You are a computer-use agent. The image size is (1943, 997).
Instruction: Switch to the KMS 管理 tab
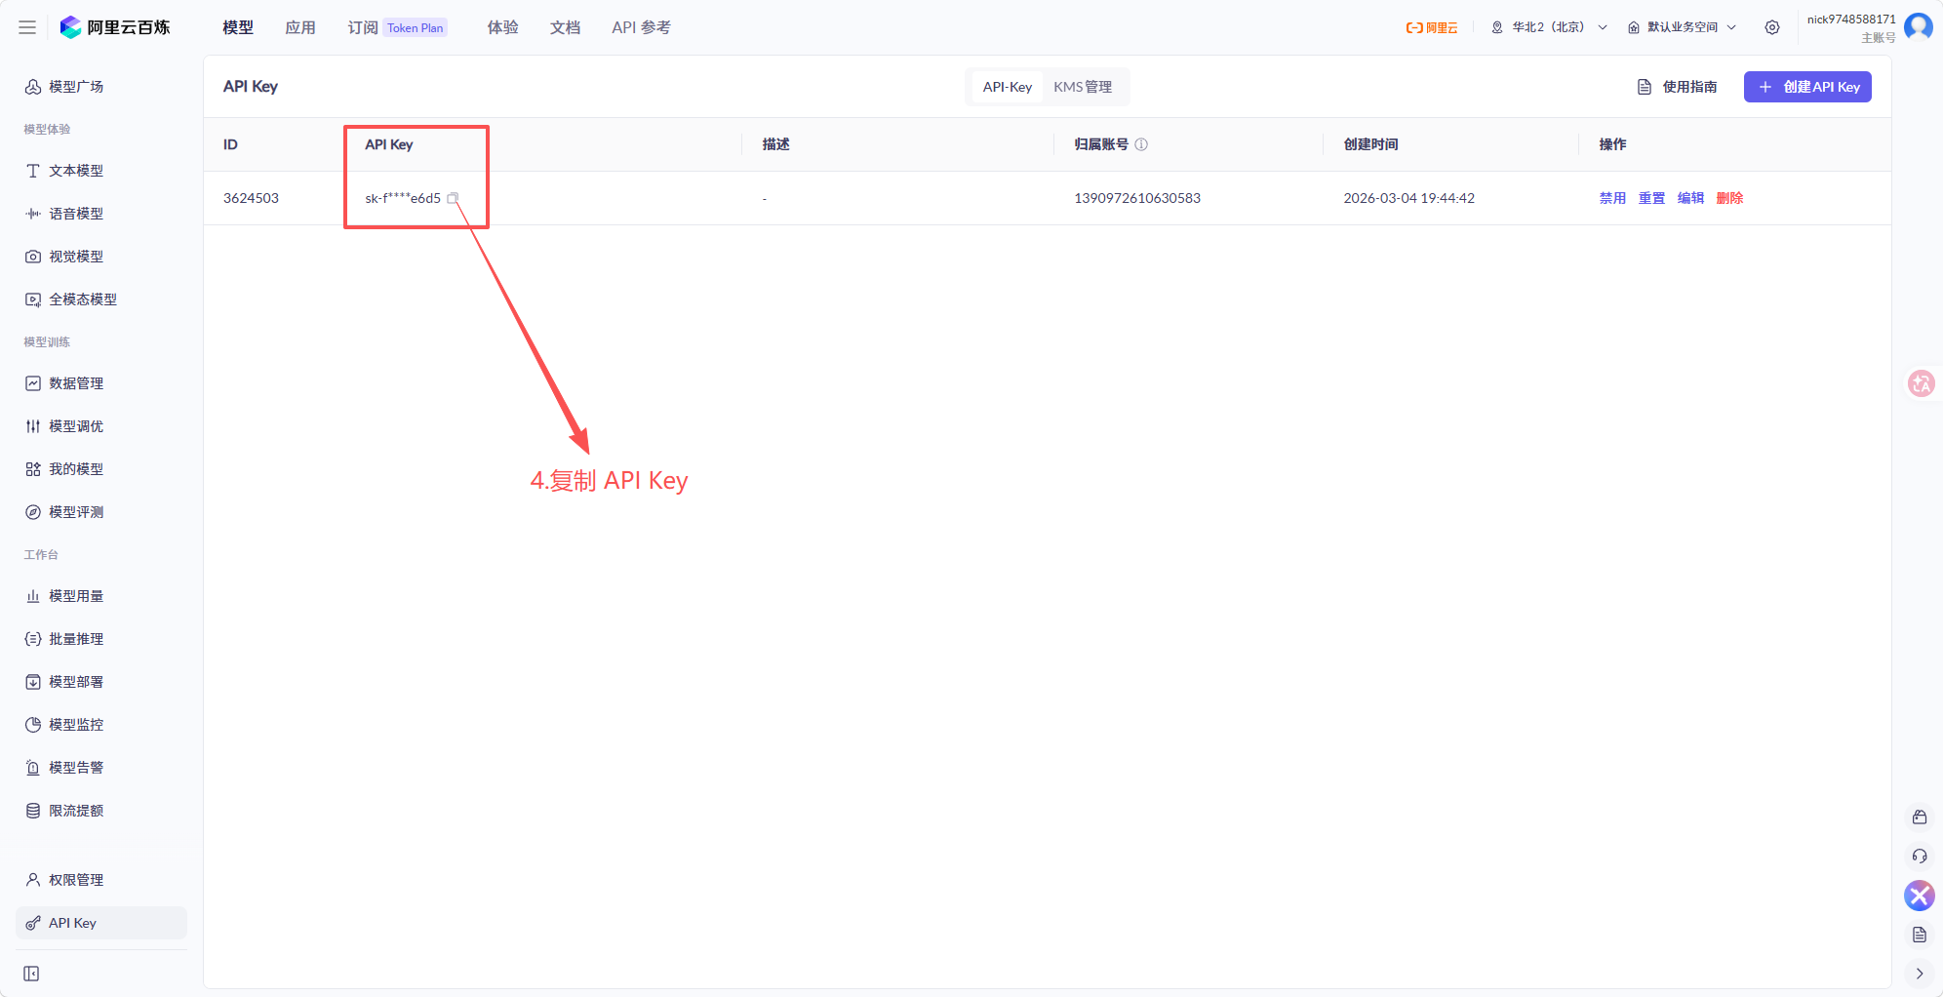(1083, 87)
